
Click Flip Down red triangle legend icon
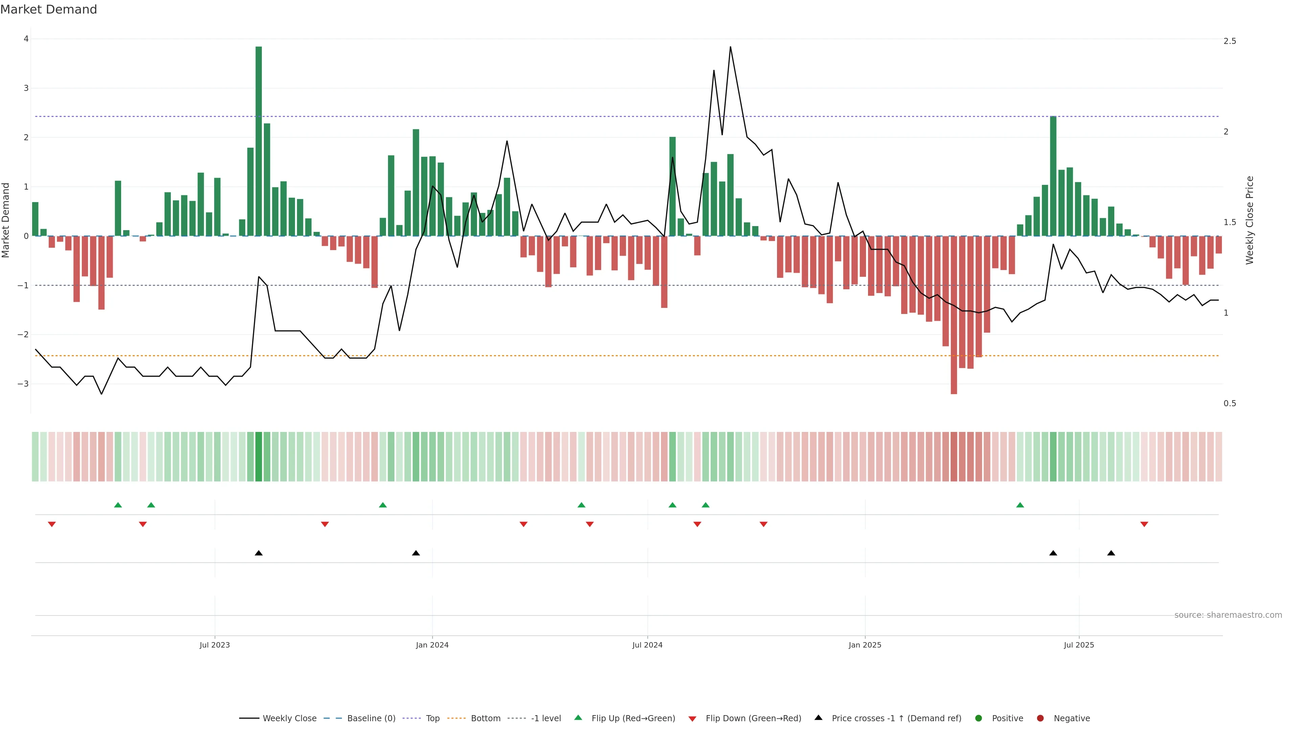(692, 719)
